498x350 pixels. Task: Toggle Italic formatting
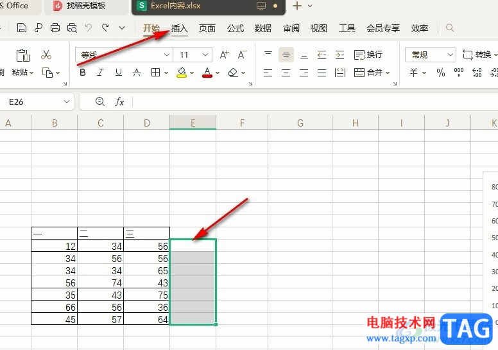click(100, 73)
